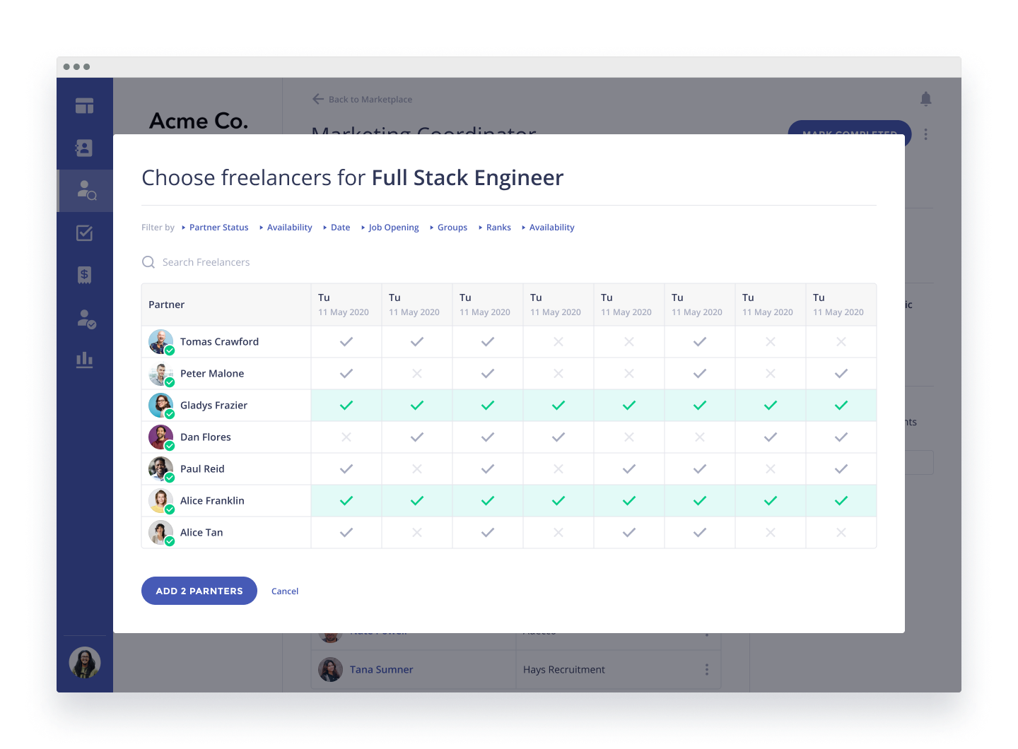The height and width of the screenshot is (749, 1018).
Task: Select the Alice Tan row name
Action: pos(201,533)
